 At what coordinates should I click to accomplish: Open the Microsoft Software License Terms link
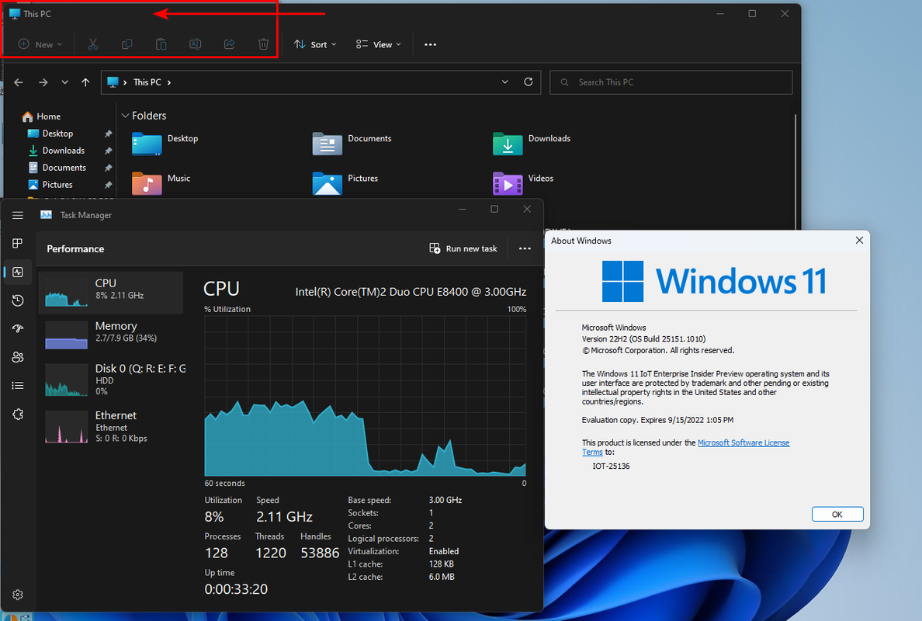[x=743, y=442]
